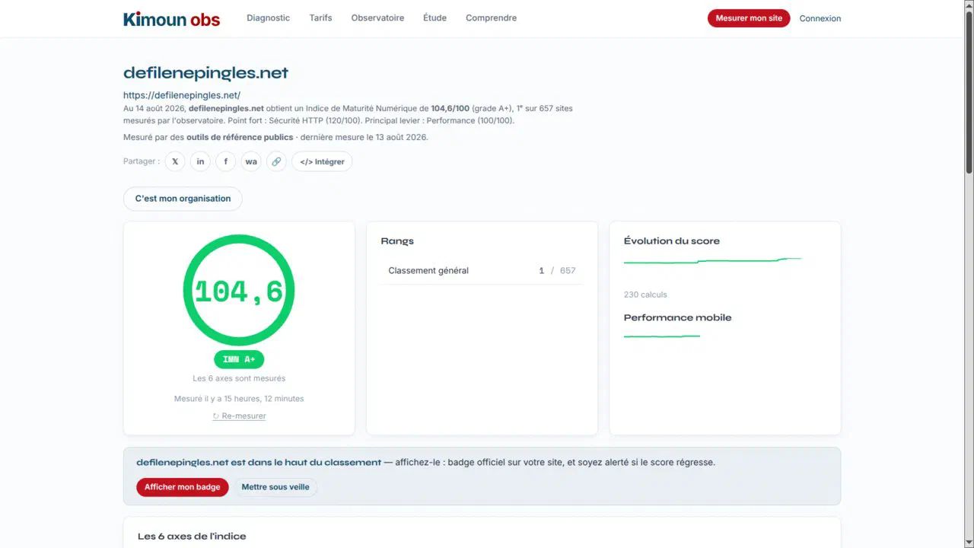Open the Observatoire section
Image resolution: width=974 pixels, height=548 pixels.
(377, 18)
